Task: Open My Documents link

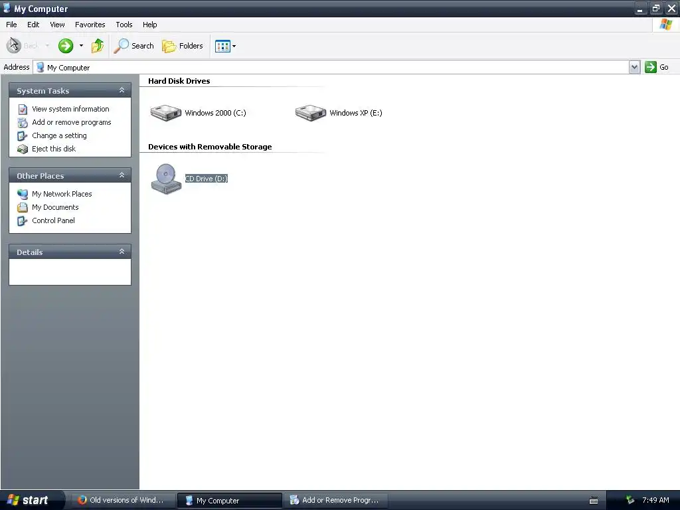Action: (55, 207)
